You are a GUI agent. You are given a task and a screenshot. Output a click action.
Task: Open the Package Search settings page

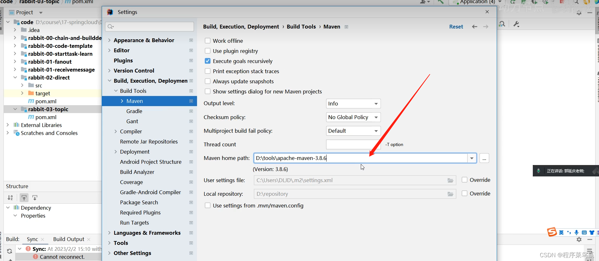[139, 202]
